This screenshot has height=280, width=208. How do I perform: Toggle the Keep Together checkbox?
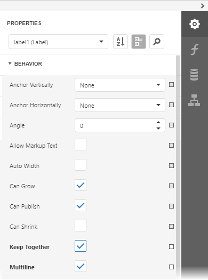[81, 246]
